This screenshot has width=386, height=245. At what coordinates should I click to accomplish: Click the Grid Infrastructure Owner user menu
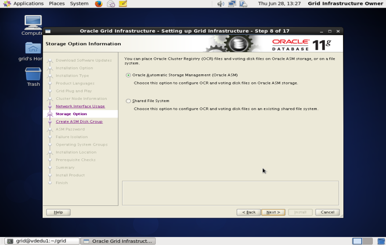[346, 4]
